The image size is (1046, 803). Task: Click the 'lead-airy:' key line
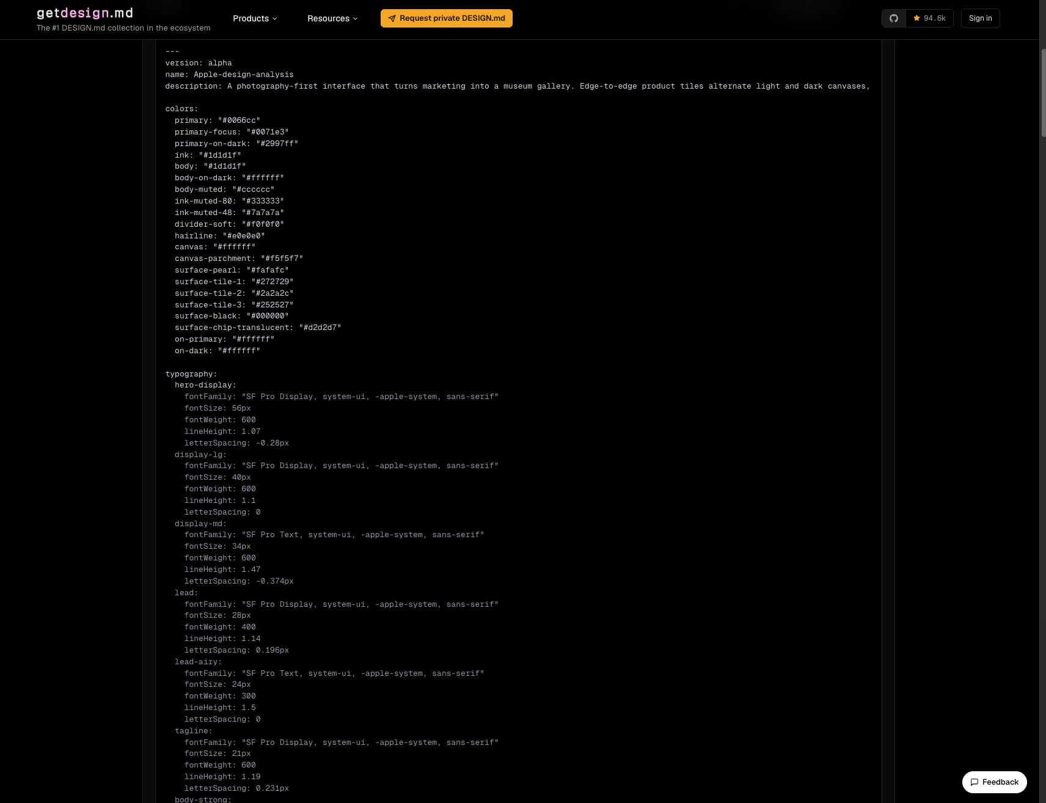pyautogui.click(x=198, y=662)
